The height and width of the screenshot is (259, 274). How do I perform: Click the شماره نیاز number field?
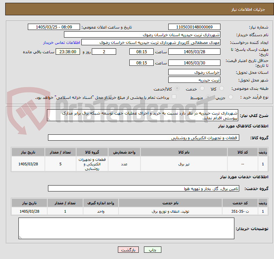pyautogui.click(x=194, y=27)
